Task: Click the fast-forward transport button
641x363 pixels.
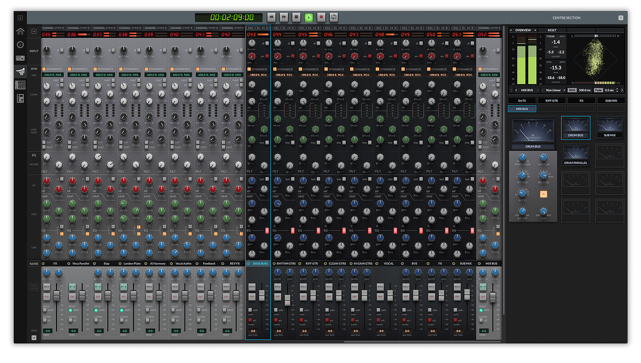Action: coord(284,17)
